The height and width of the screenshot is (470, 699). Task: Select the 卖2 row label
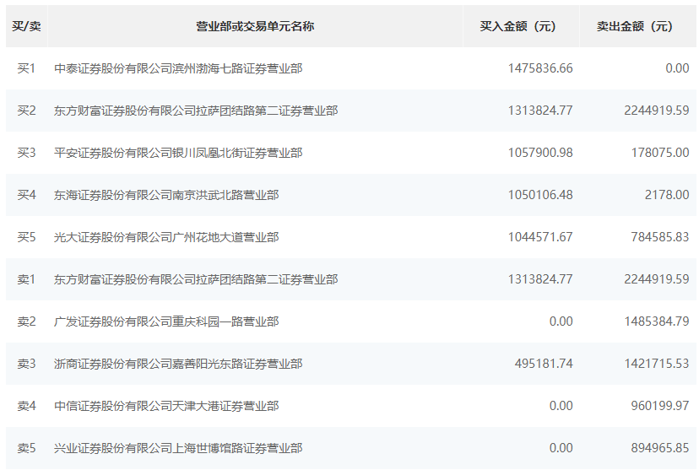(x=26, y=321)
